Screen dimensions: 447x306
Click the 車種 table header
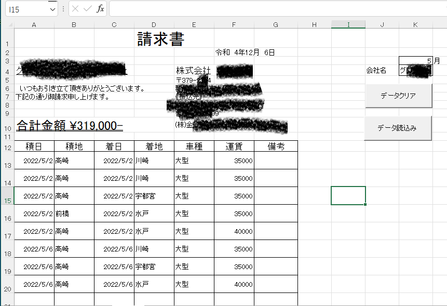tap(194, 147)
